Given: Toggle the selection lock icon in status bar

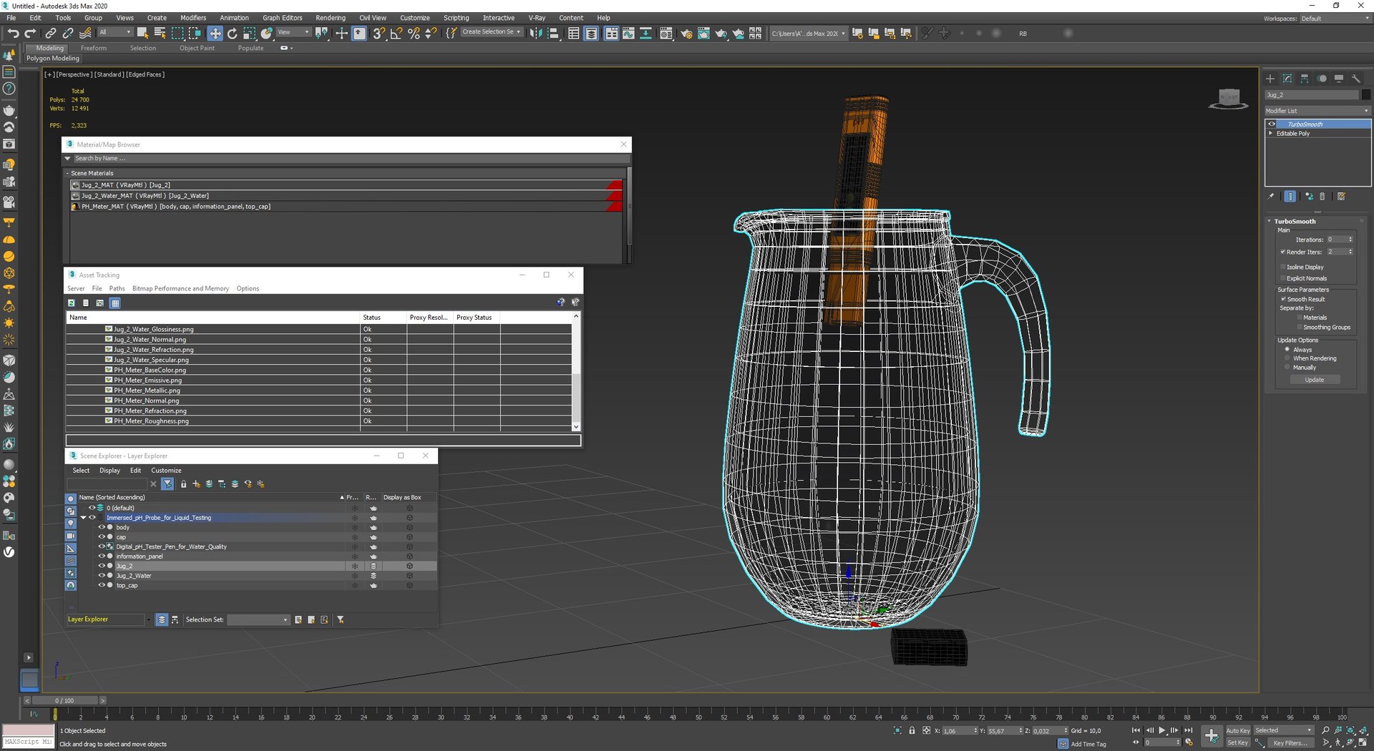Looking at the screenshot, I should [x=912, y=730].
